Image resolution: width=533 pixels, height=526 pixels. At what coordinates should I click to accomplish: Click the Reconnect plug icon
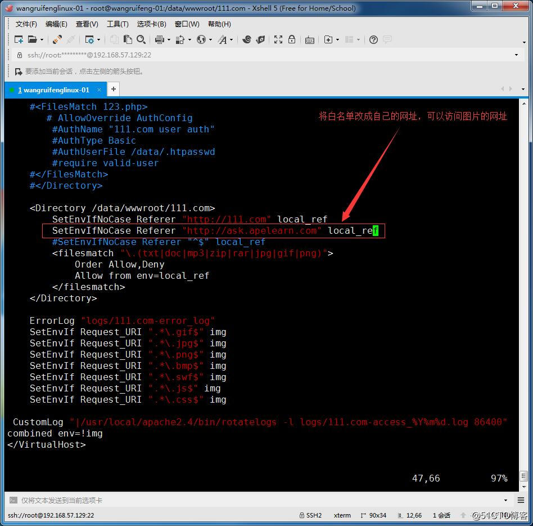[57, 39]
